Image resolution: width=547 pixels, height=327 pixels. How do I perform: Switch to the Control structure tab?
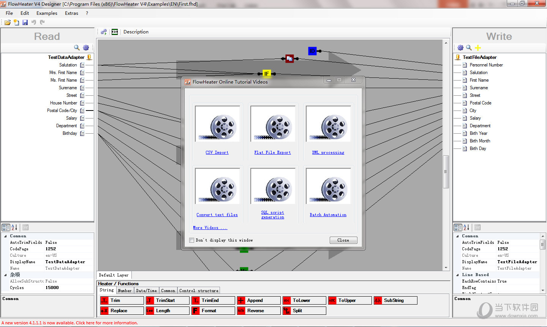[x=199, y=291]
